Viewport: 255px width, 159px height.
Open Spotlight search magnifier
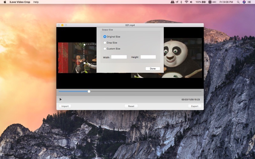pyautogui.click(x=238, y=2)
